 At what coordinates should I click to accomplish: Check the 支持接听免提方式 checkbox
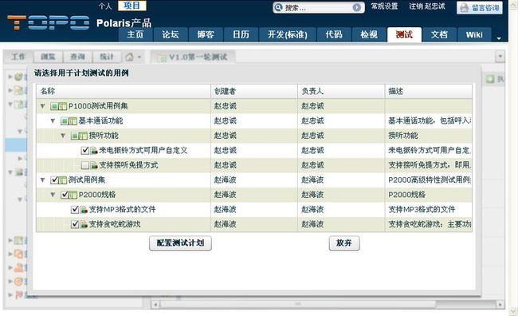pyautogui.click(x=85, y=165)
